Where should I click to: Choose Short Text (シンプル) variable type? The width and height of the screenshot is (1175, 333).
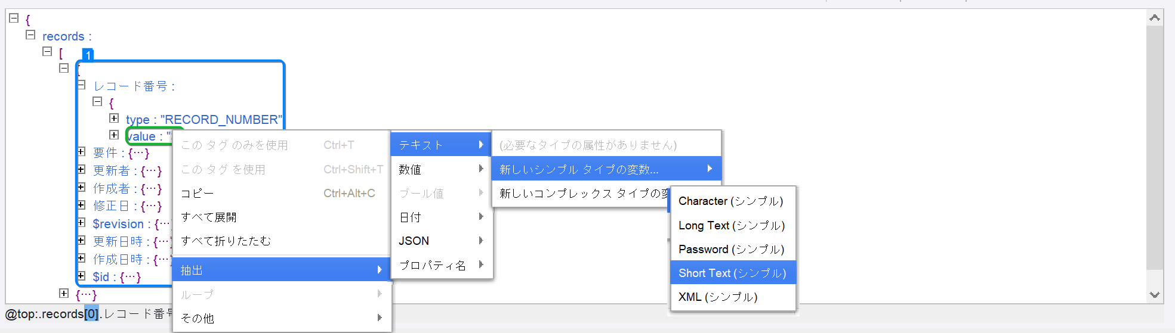point(733,273)
